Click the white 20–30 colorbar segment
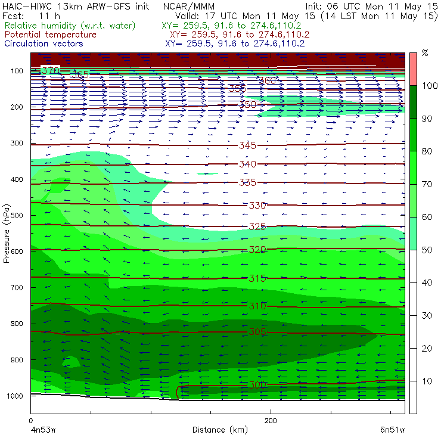Viewport: 441px width, 441px height. point(413,332)
